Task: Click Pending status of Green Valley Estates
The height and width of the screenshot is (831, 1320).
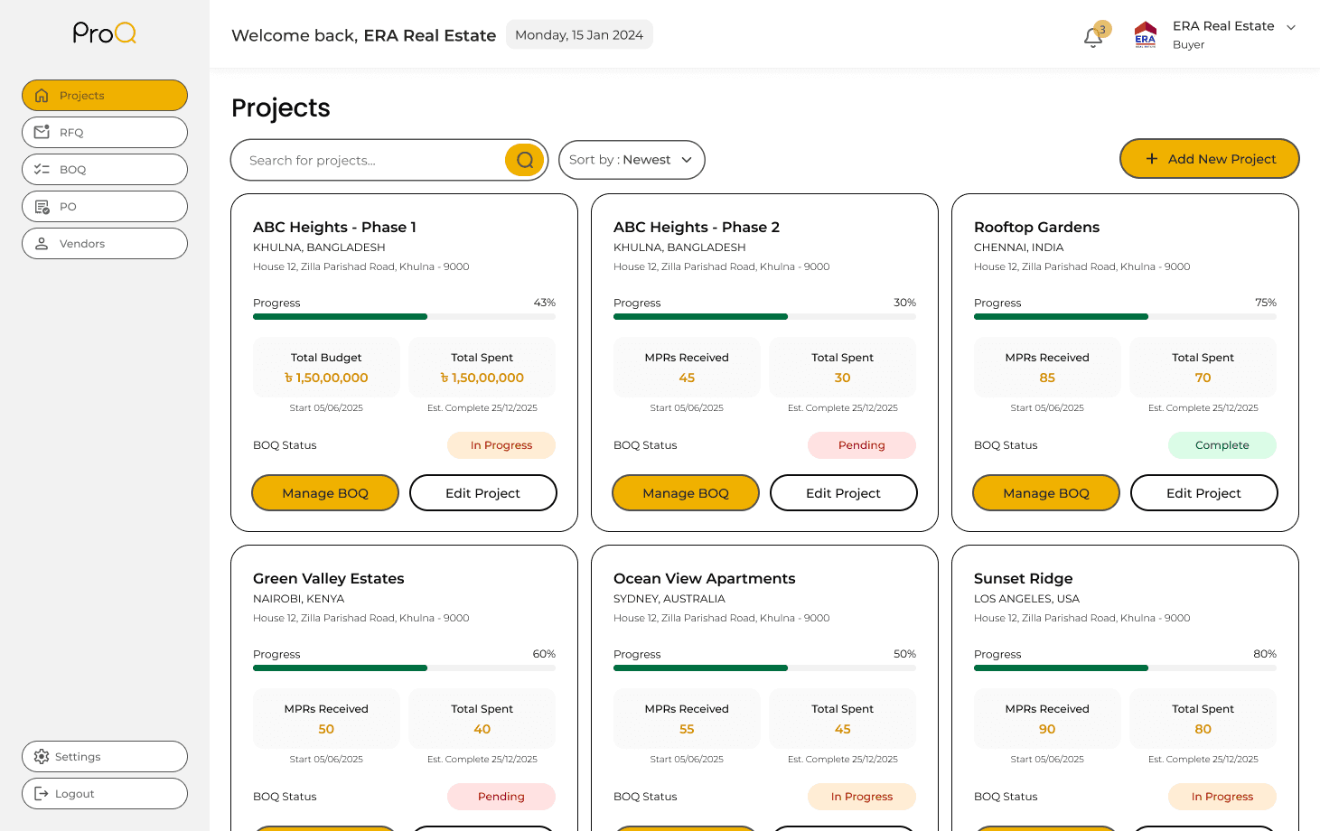Action: tap(501, 797)
